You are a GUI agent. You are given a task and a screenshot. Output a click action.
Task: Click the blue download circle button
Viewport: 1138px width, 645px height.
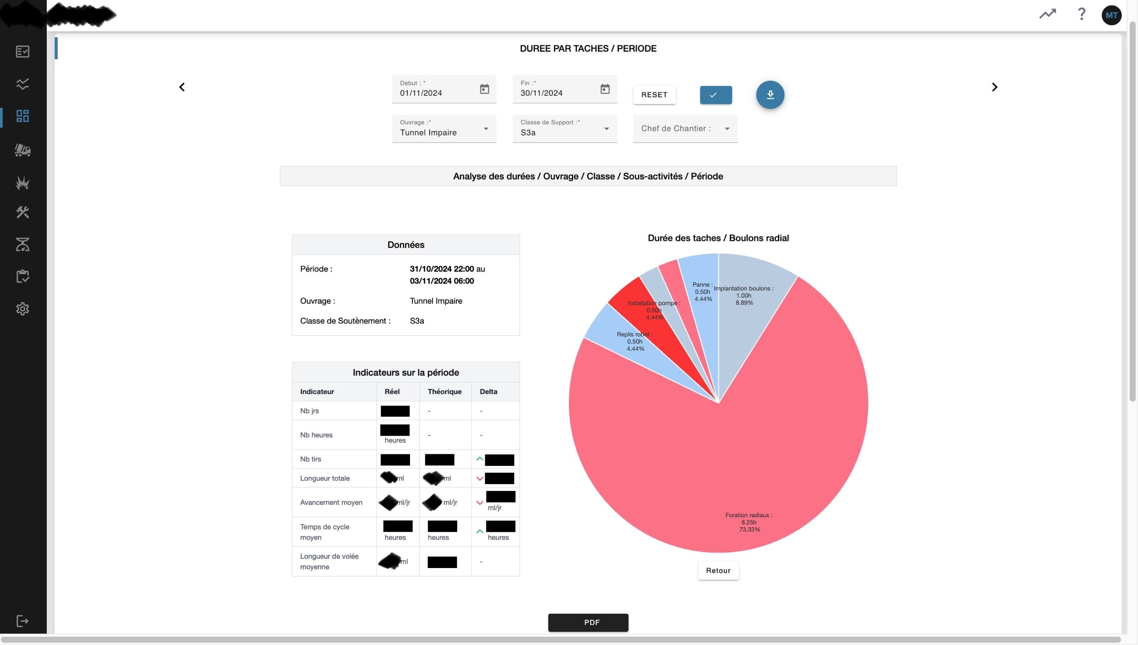click(x=770, y=95)
